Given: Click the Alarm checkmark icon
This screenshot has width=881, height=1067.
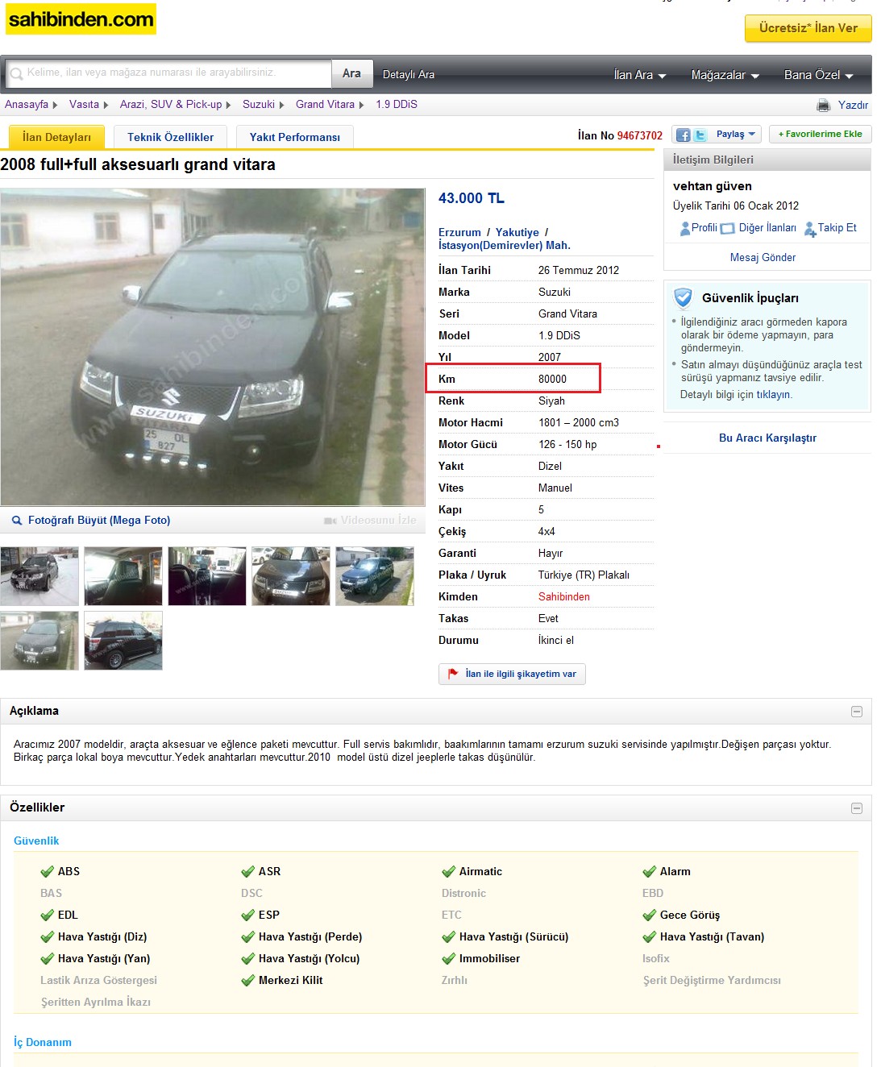Looking at the screenshot, I should (x=650, y=872).
